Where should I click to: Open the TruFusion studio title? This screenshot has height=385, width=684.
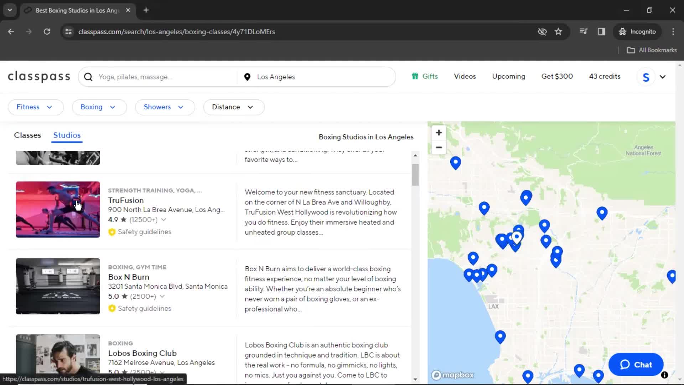click(x=126, y=200)
